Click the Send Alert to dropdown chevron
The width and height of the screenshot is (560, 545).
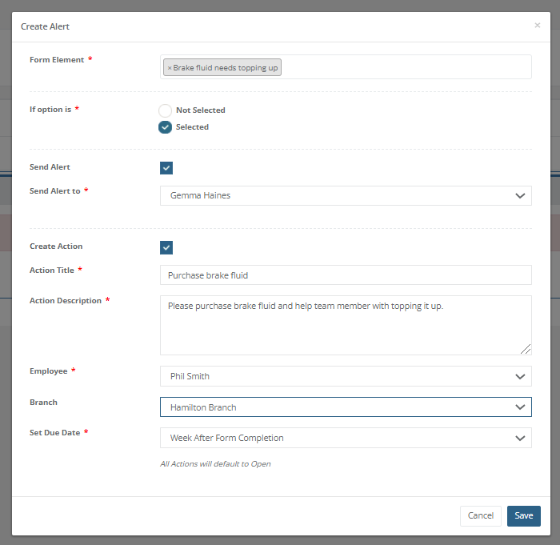tap(520, 195)
